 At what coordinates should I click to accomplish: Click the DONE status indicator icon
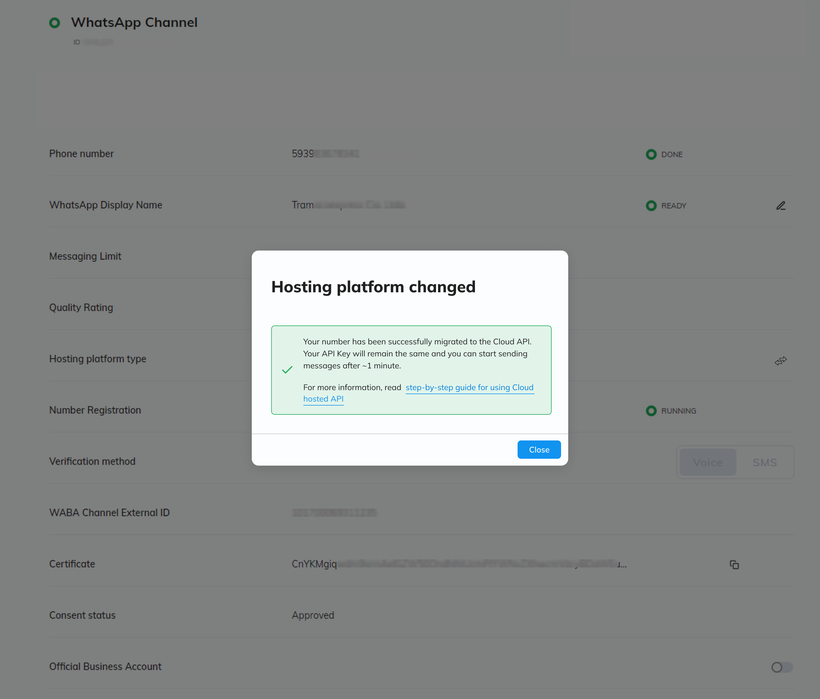point(651,154)
